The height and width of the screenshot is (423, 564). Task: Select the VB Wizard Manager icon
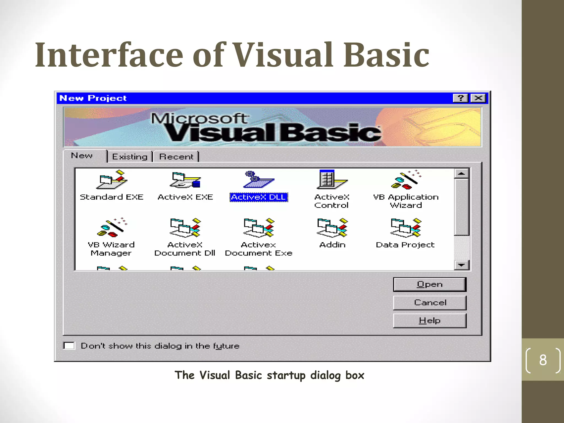112,227
